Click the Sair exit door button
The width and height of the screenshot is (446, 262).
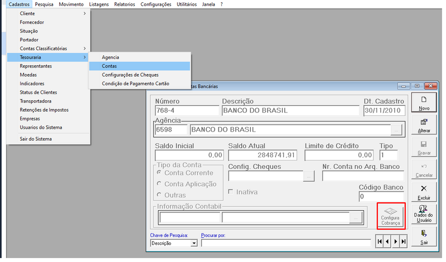(424, 237)
